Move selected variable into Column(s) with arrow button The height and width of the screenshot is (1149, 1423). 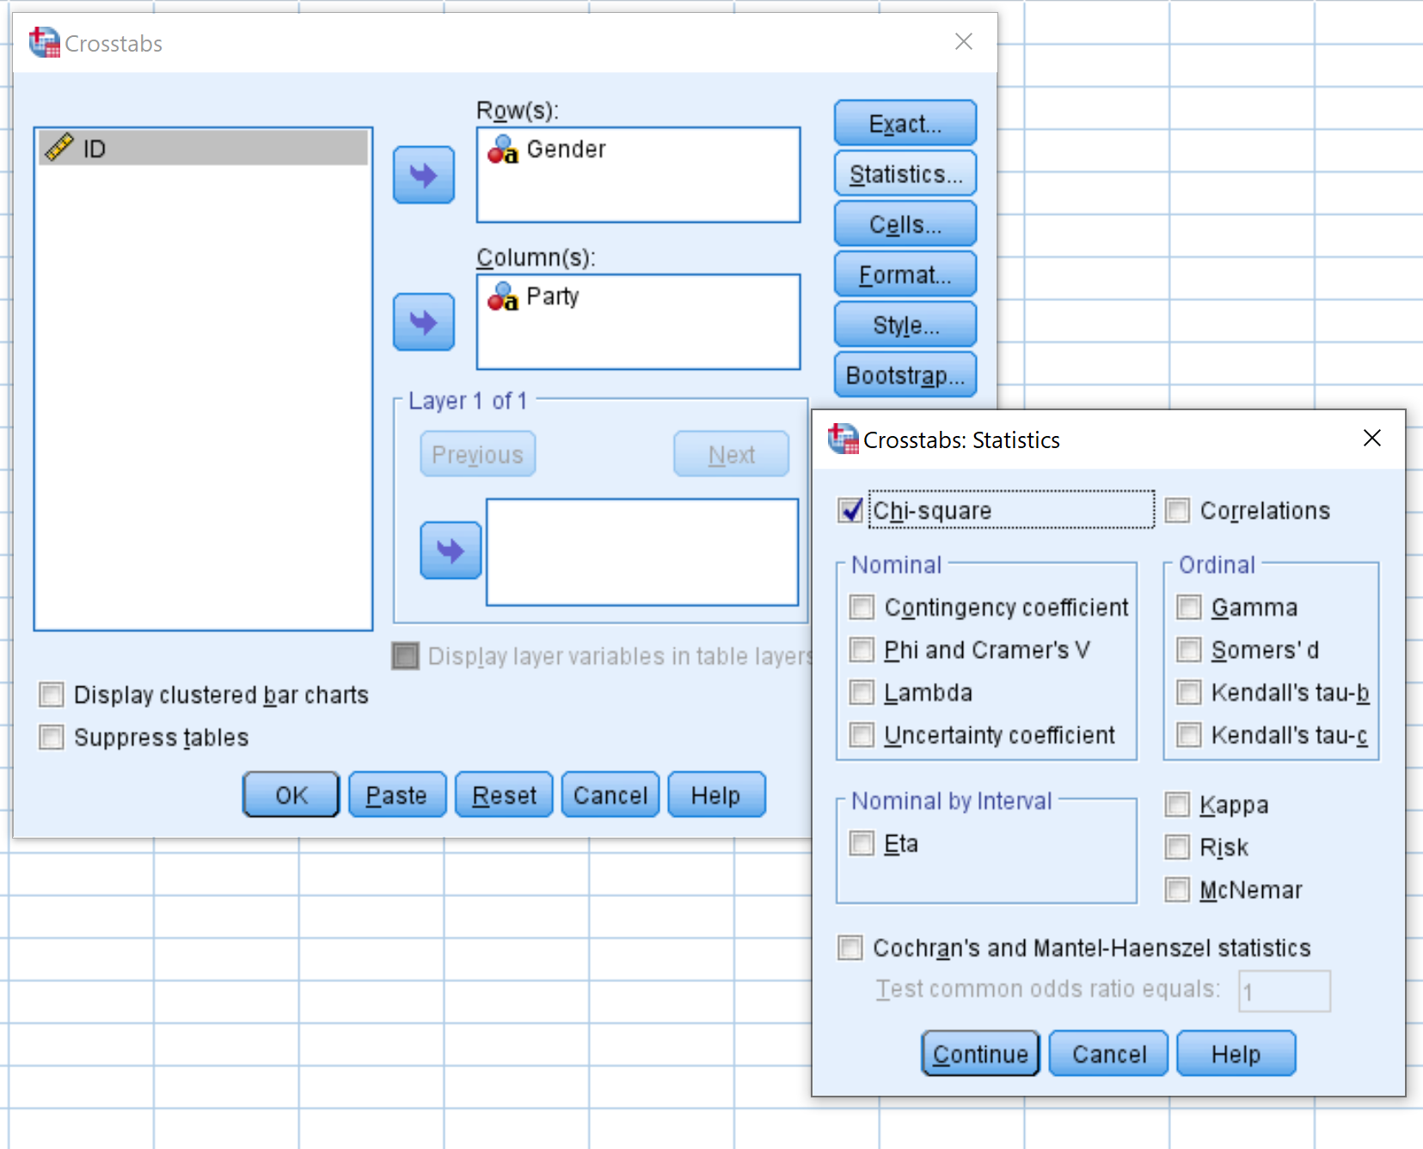(423, 323)
